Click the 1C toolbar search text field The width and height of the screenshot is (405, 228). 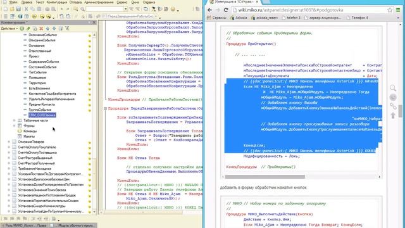(105, 9)
